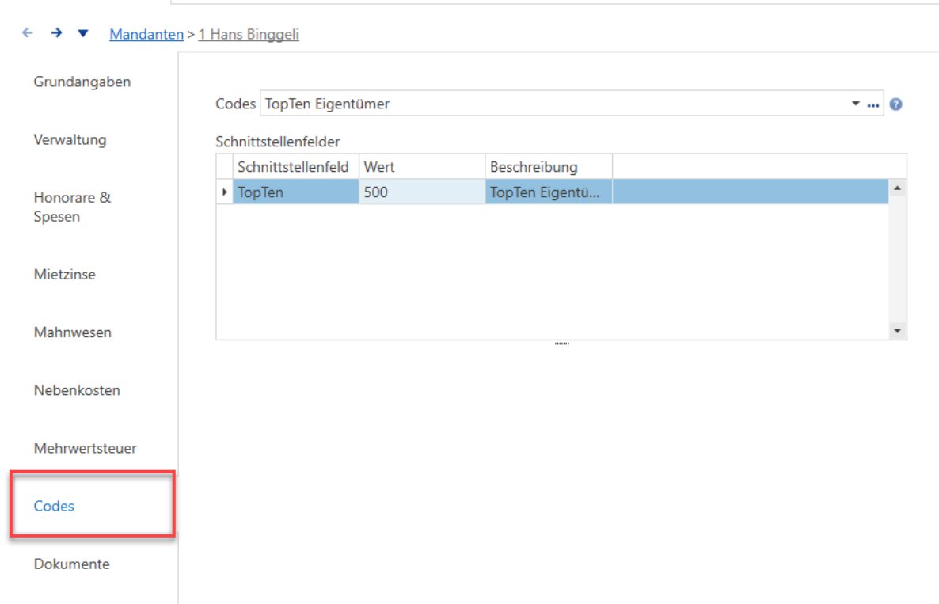The image size is (939, 604).
Task: Sort by the Beschreibung column header
Action: tap(549, 166)
